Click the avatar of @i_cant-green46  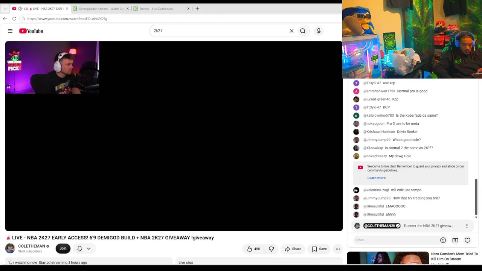point(356,99)
